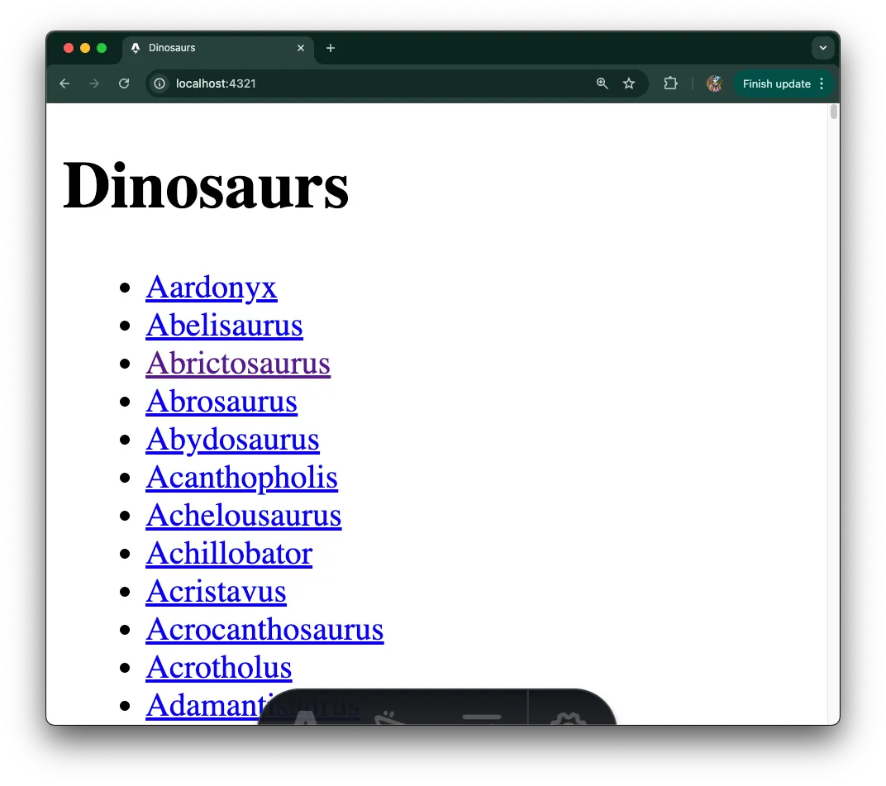Click the site information icon beside the URL

[x=159, y=83]
